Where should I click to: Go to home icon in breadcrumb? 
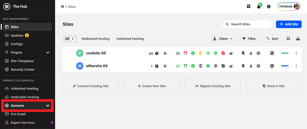[x=63, y=7]
